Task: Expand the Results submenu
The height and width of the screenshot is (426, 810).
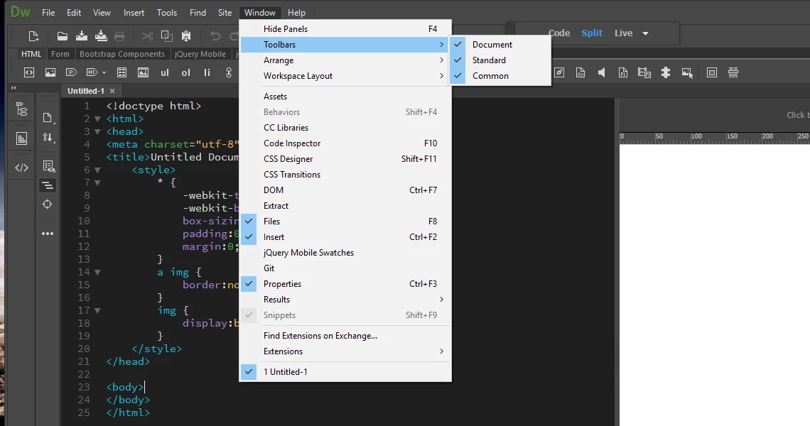Action: (x=345, y=299)
